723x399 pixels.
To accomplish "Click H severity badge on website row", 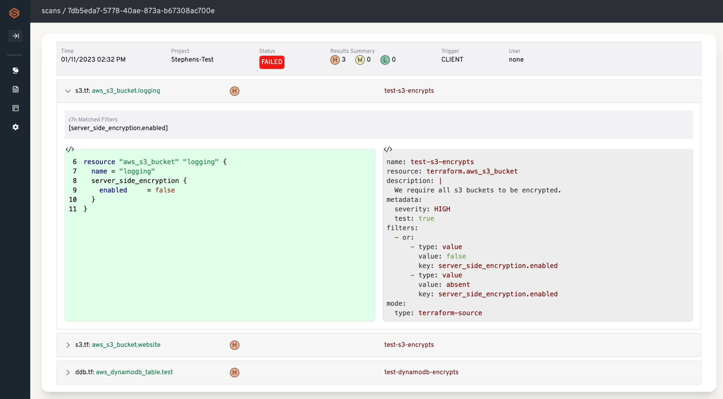I will (234, 345).
